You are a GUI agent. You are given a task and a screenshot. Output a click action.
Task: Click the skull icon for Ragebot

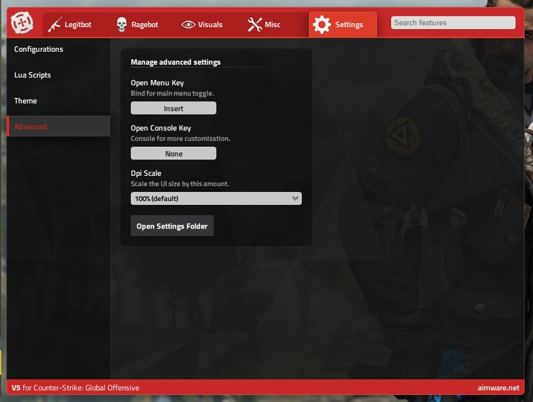tap(122, 25)
